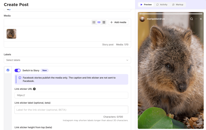Screen dimensions: 206x130
Task: Select the small grid media view
Action: (99, 22)
